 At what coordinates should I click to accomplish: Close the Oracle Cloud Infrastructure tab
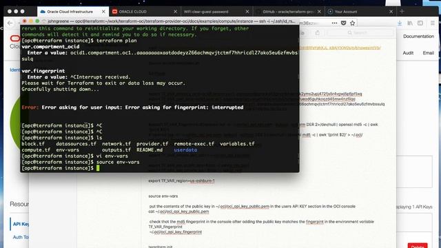click(103, 12)
